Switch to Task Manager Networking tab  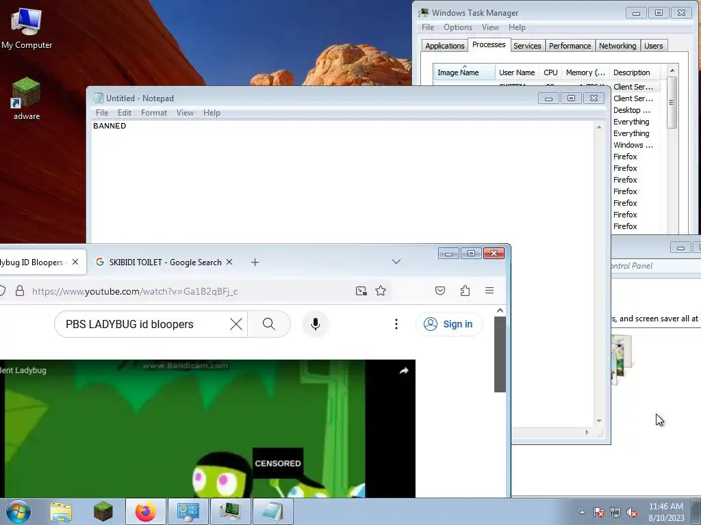pyautogui.click(x=617, y=46)
